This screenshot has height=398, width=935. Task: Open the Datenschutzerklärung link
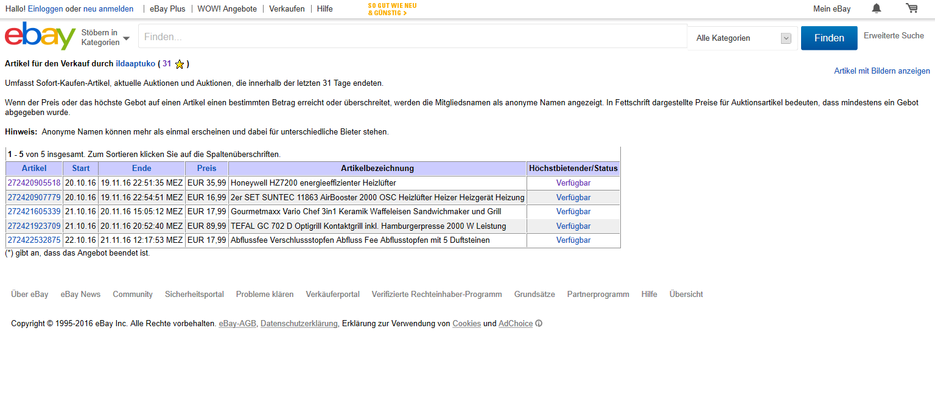pos(299,324)
